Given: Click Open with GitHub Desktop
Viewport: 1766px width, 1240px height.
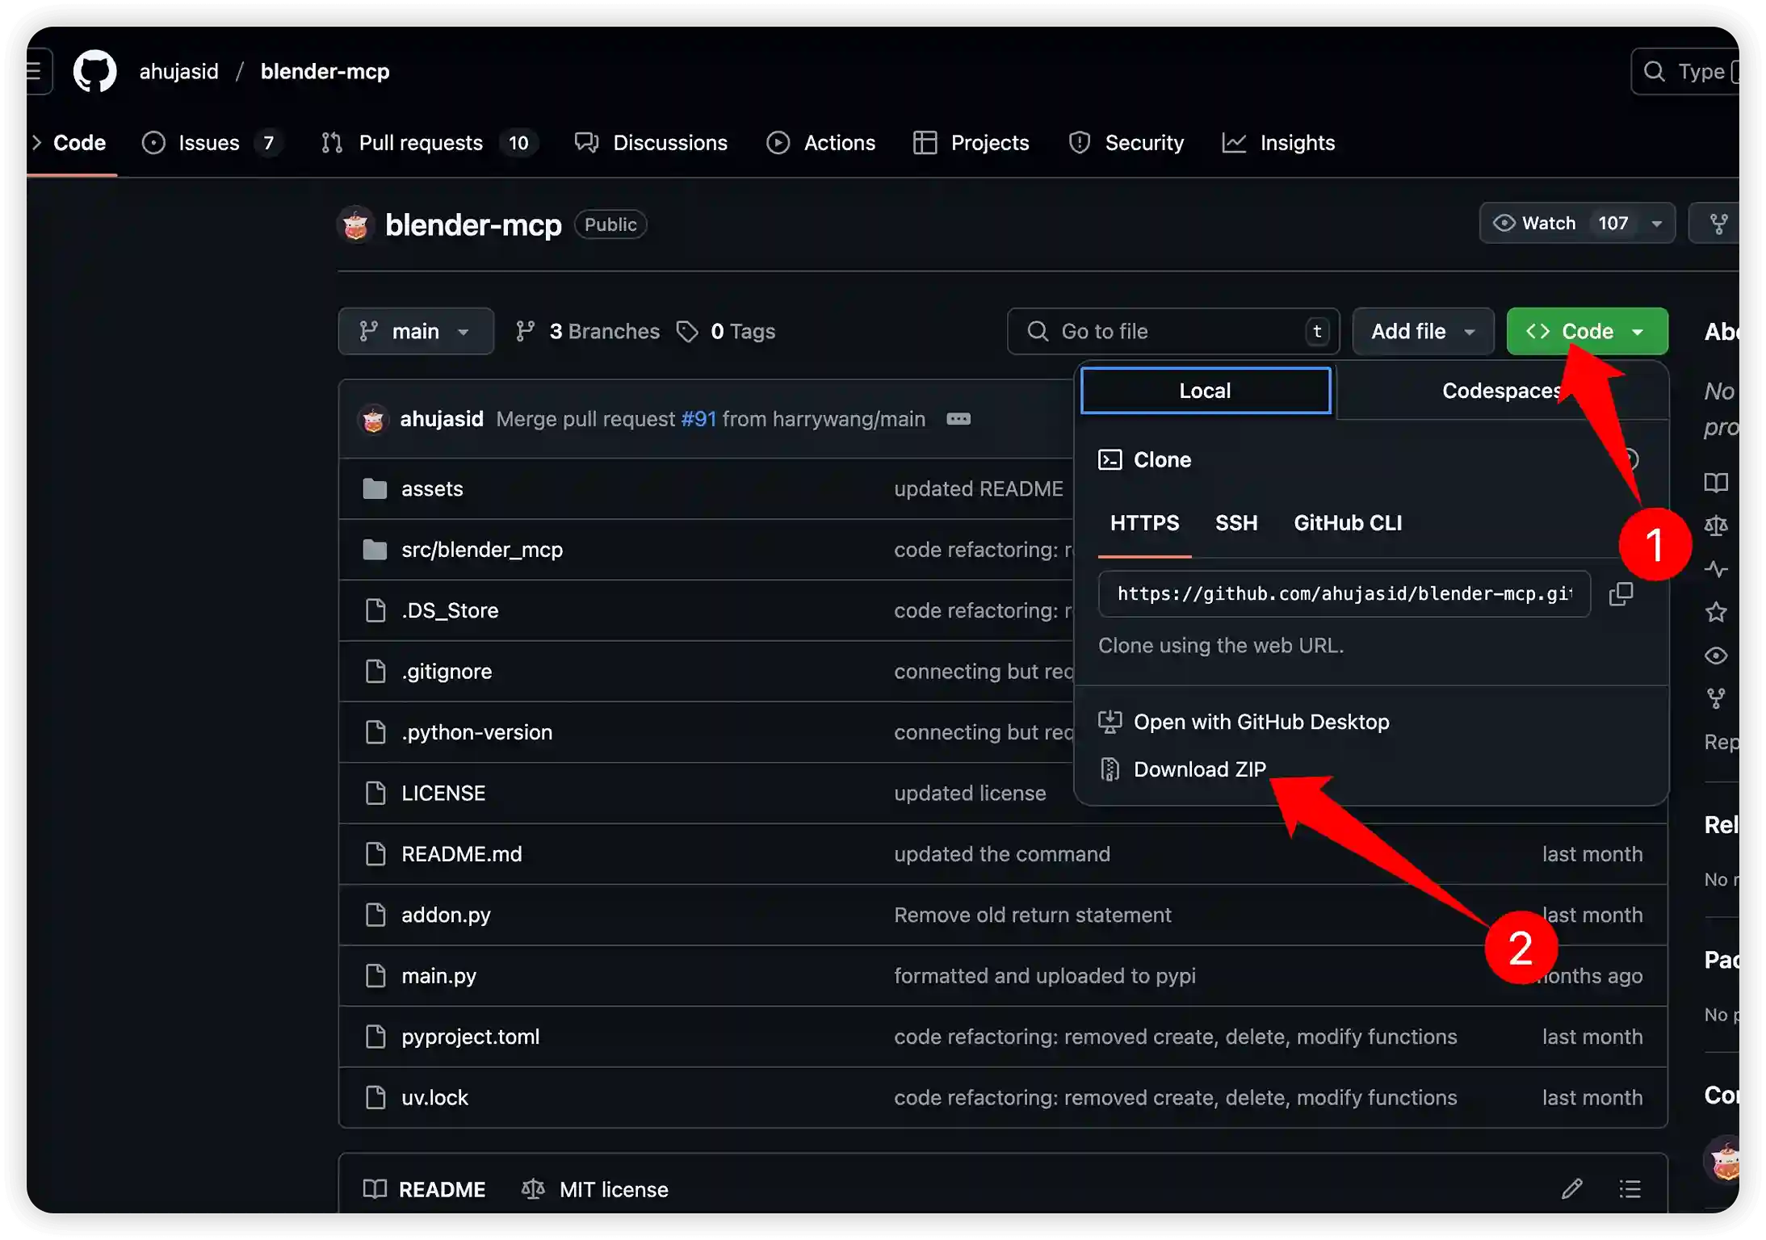Looking at the screenshot, I should (1261, 722).
